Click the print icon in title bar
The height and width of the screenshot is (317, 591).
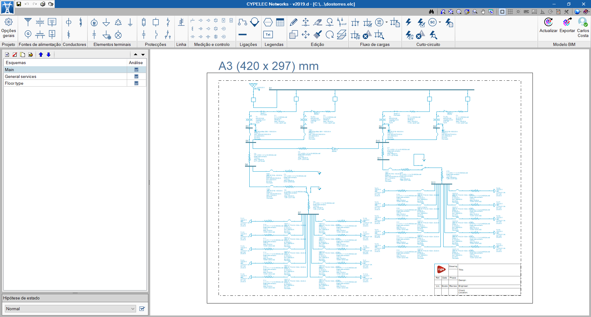43,4
